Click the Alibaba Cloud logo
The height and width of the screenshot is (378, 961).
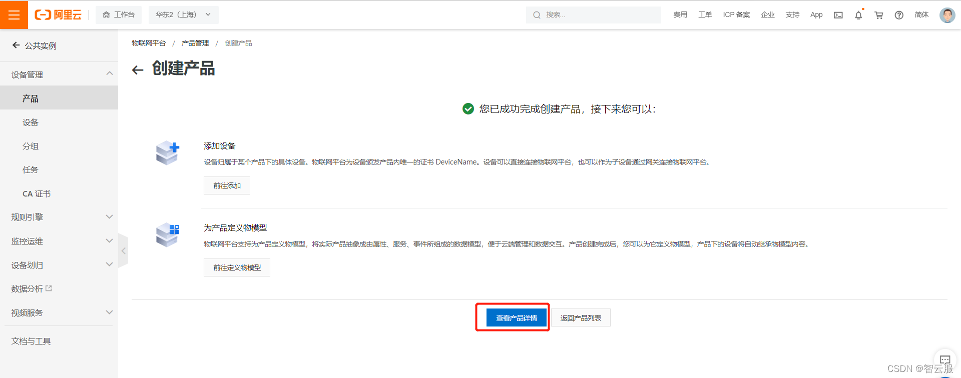[x=58, y=15]
